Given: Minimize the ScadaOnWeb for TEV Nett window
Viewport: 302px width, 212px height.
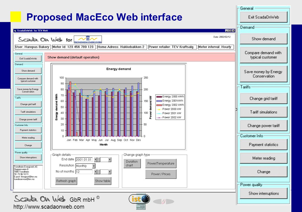Looking at the screenshot, I should click(227, 31).
